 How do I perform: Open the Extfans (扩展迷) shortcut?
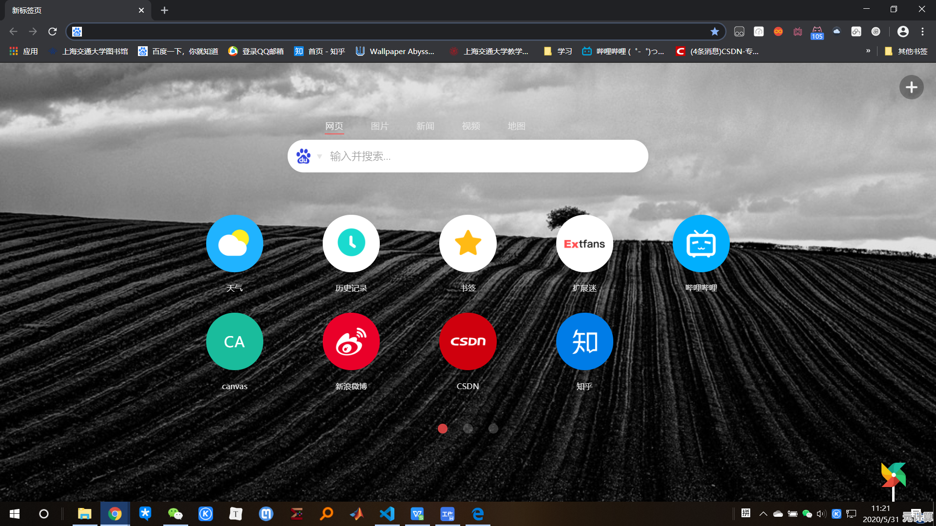click(584, 244)
